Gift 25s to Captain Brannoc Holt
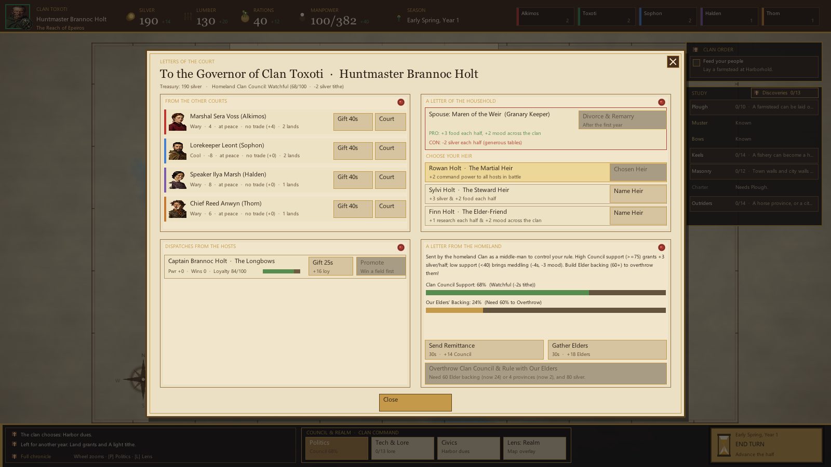This screenshot has width=831, height=467. tap(331, 266)
